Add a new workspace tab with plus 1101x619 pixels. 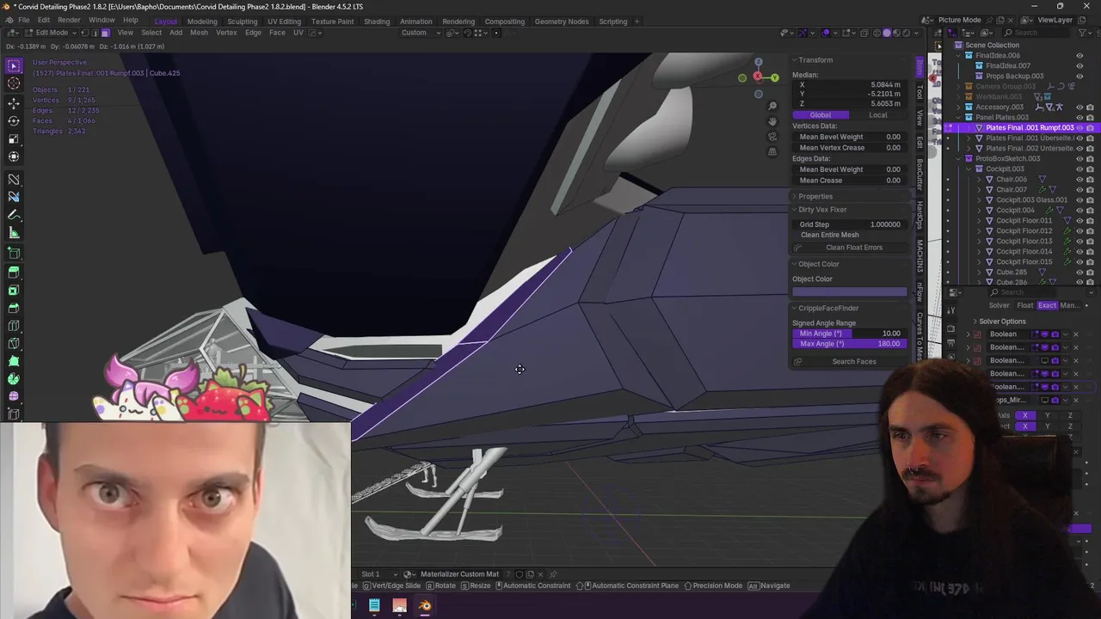click(x=637, y=21)
